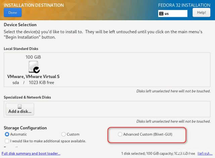Open the Help! button
The height and width of the screenshot is (158, 215).
201,12
